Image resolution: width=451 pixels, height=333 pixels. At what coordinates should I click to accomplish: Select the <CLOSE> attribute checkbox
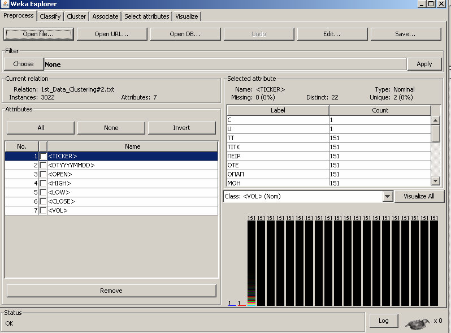click(x=43, y=201)
